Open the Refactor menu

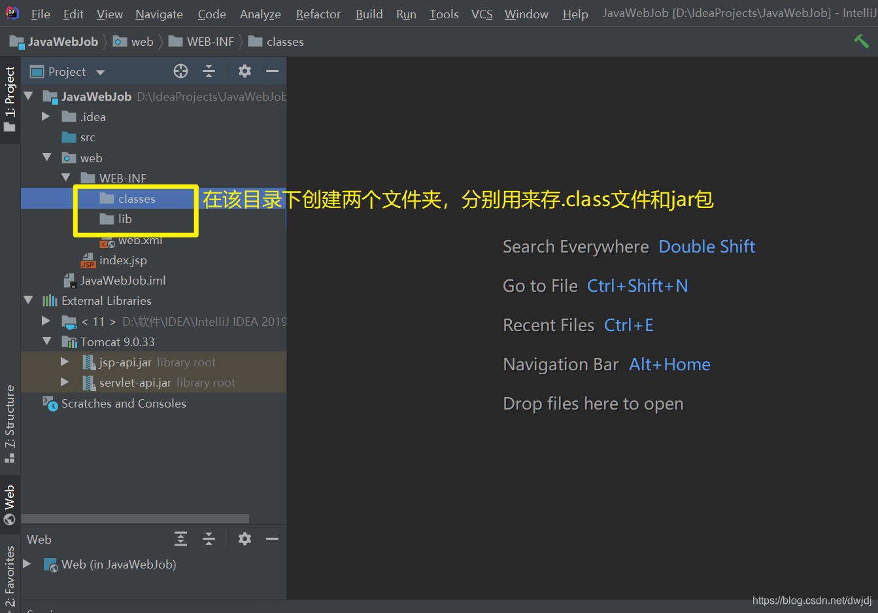[x=318, y=14]
